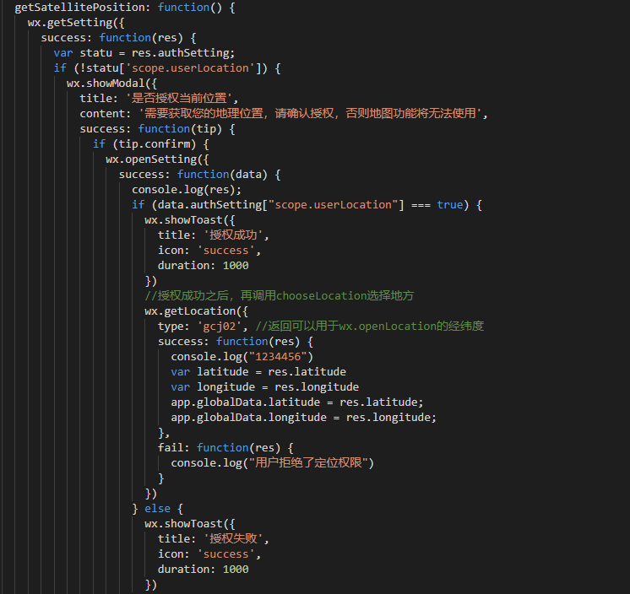Click content string '需要获取您的地理位置'
630x594 pixels.
tap(204, 114)
